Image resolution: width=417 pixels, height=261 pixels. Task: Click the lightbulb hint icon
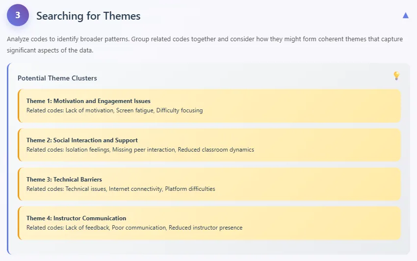point(396,76)
